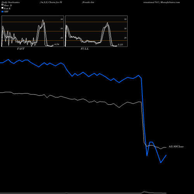Click the 20 level label in FAST chart
Viewport: 194px width, 194px height.
[x=62, y=38]
